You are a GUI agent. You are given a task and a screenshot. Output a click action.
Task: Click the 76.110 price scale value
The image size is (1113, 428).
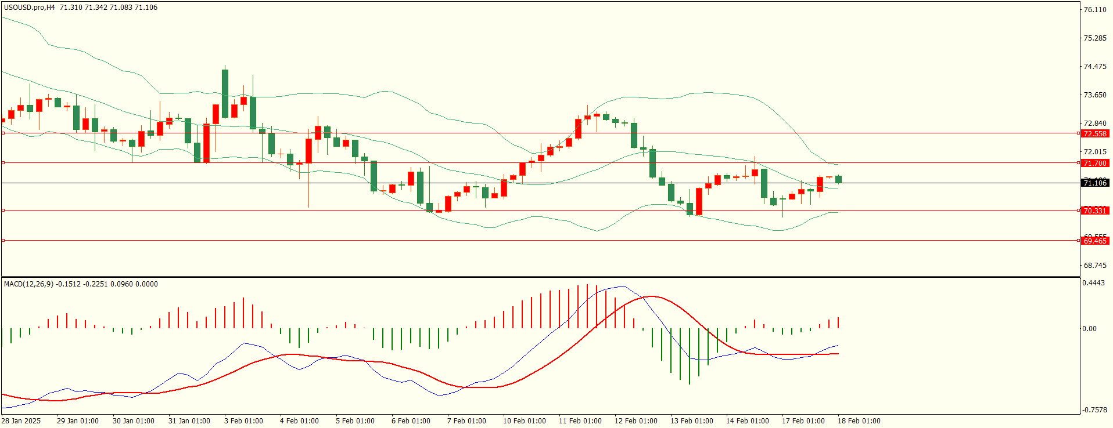coord(1095,10)
